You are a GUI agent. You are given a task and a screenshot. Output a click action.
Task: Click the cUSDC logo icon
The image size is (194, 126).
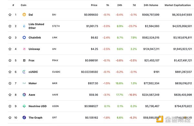coord(24,72)
